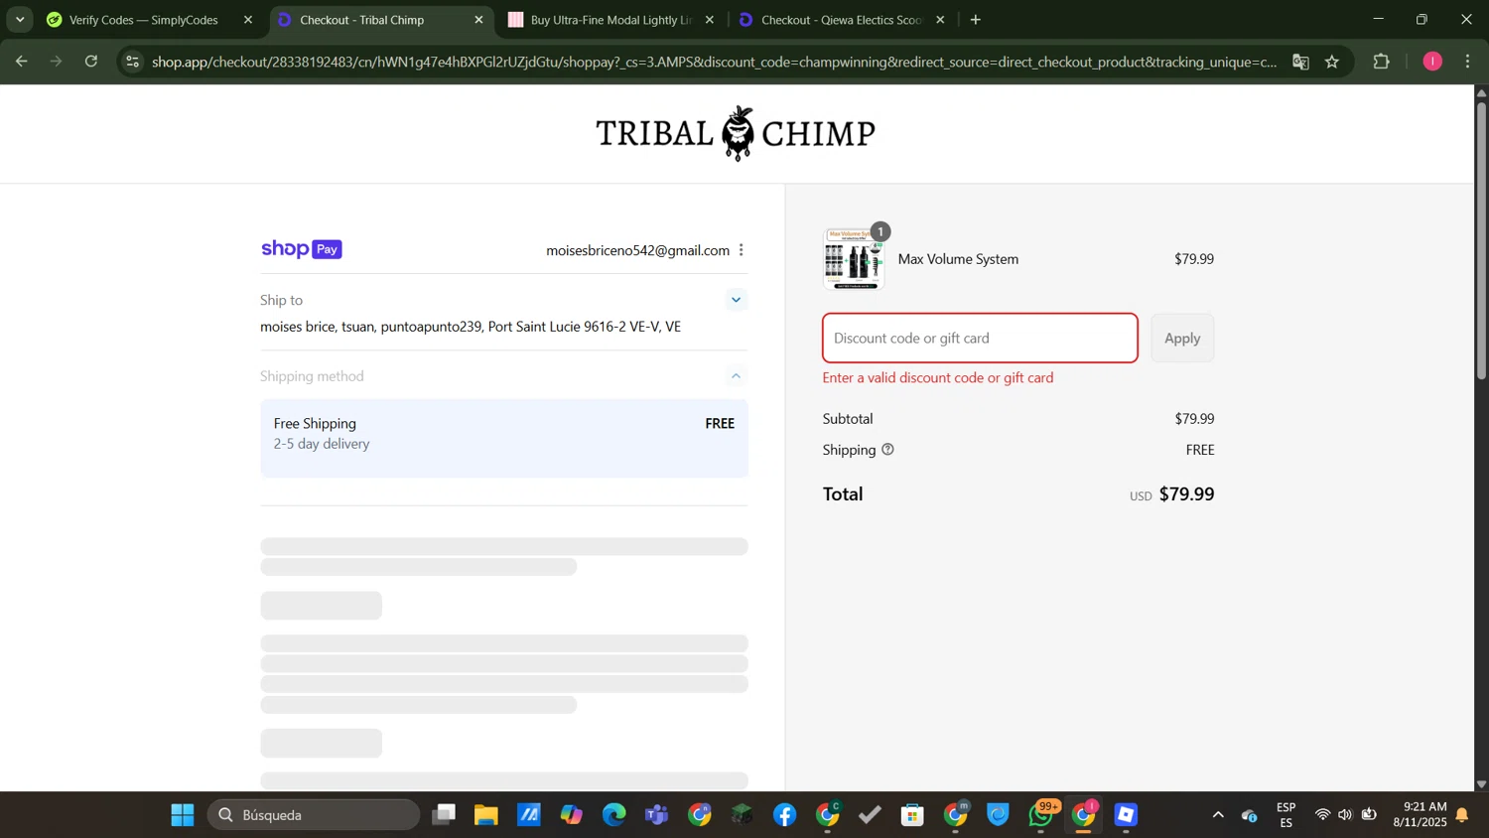Screen dimensions: 1489x838
Task: Open Facebook app on taskbar
Action: pos(784,815)
